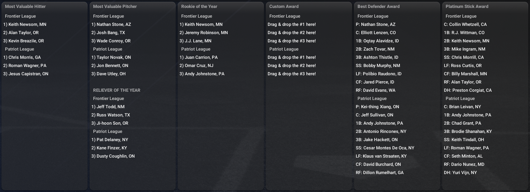Open Dusty Coughlin, ON reliever link
The image size is (530, 192).
[x=115, y=156]
